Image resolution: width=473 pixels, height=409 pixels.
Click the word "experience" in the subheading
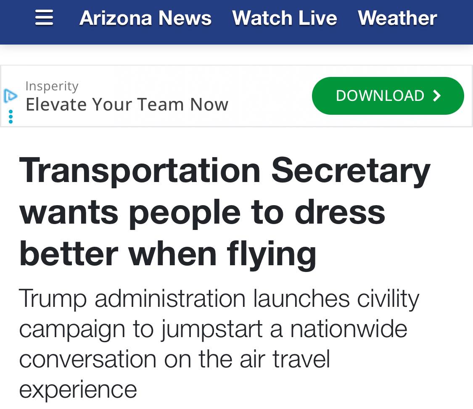(78, 389)
